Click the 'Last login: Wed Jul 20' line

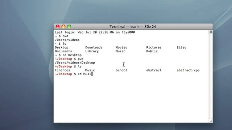95,32
